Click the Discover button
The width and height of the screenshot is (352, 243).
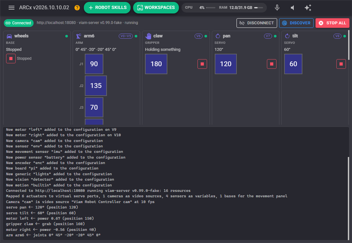(x=296, y=23)
